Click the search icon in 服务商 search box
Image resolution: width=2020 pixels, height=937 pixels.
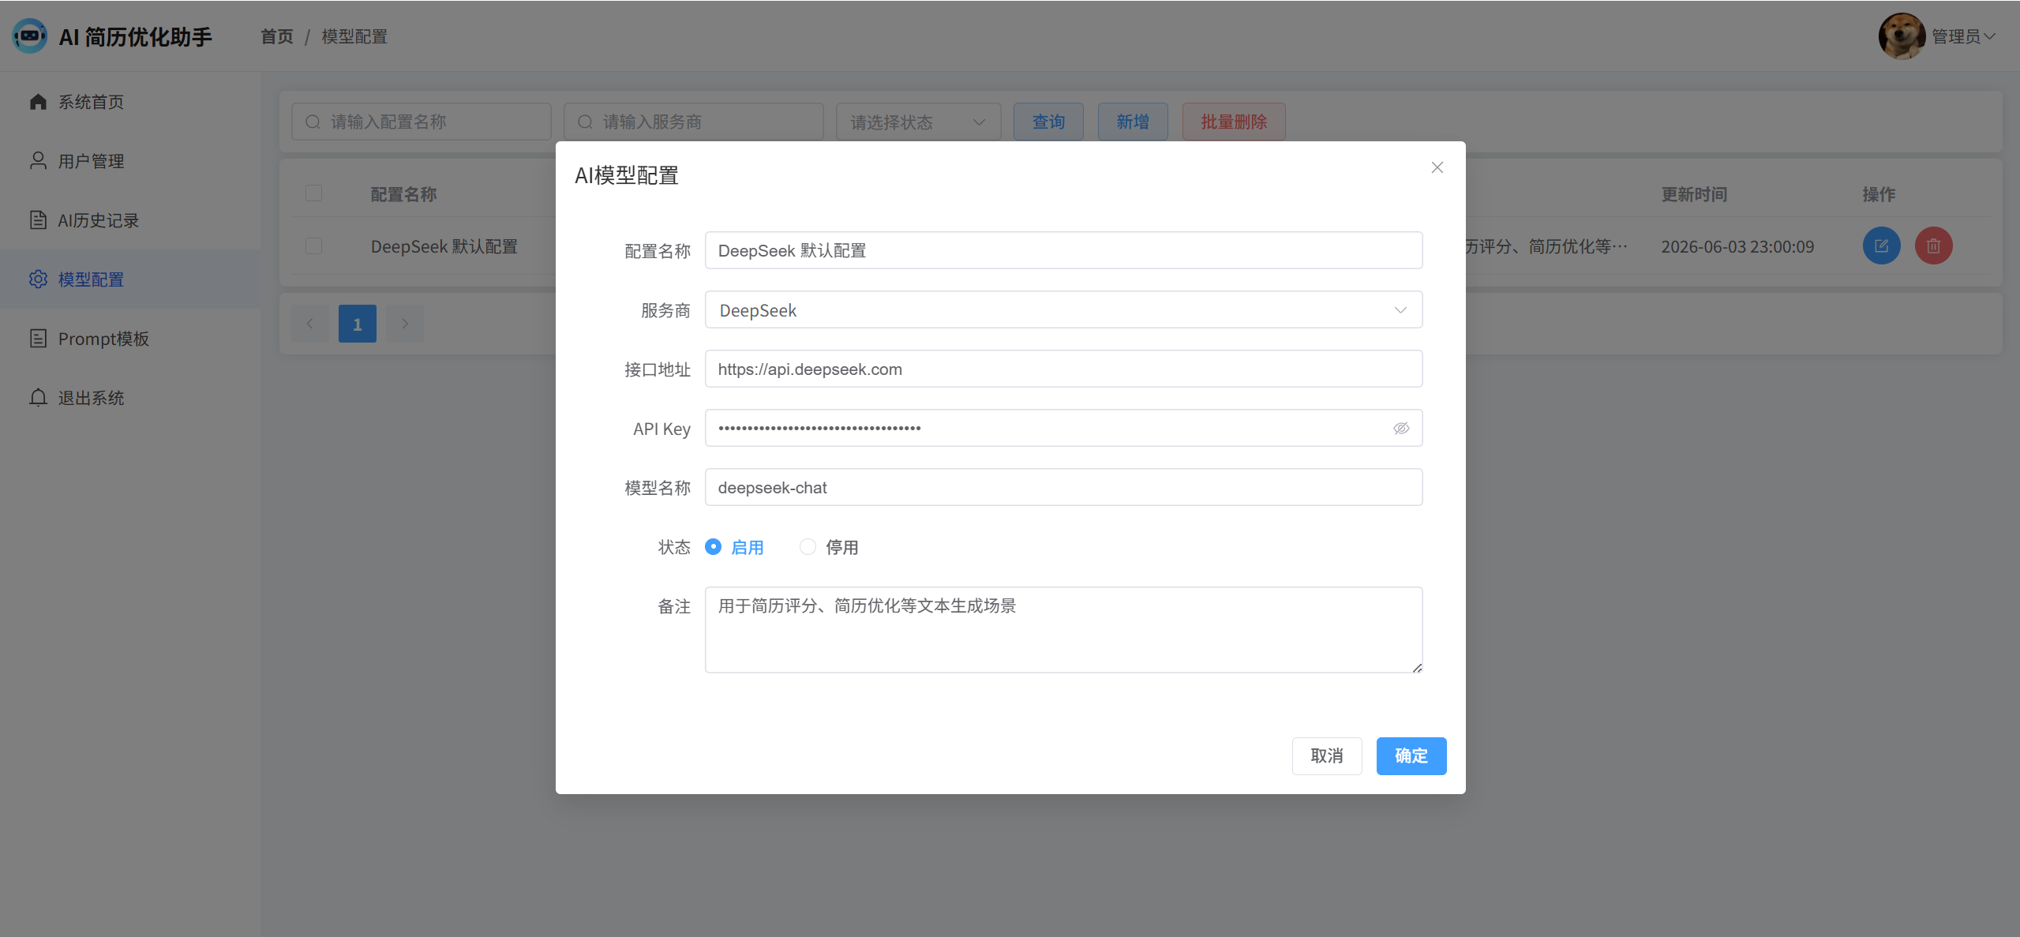[x=586, y=122]
